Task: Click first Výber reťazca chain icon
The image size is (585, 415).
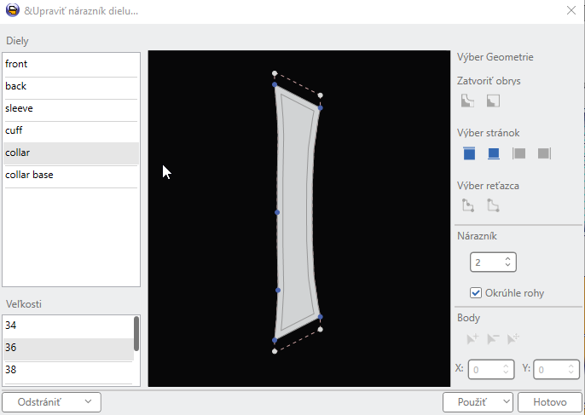Action: [468, 205]
